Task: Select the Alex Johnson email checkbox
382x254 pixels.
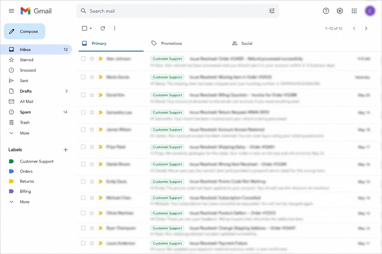Action: point(83,59)
